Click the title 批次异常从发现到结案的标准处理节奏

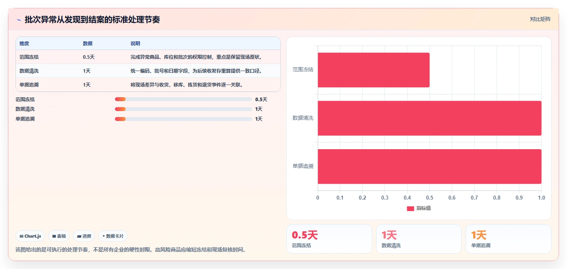pos(92,20)
